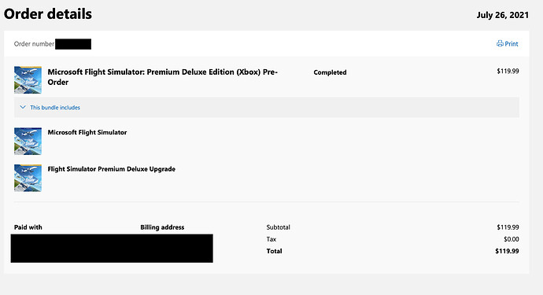Click the Order details heading
The width and height of the screenshot is (543, 295).
[x=48, y=14]
